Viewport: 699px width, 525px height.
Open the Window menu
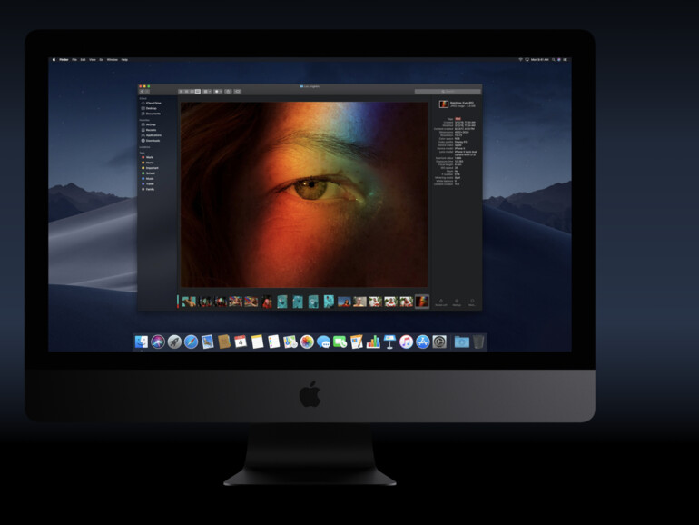tap(113, 59)
